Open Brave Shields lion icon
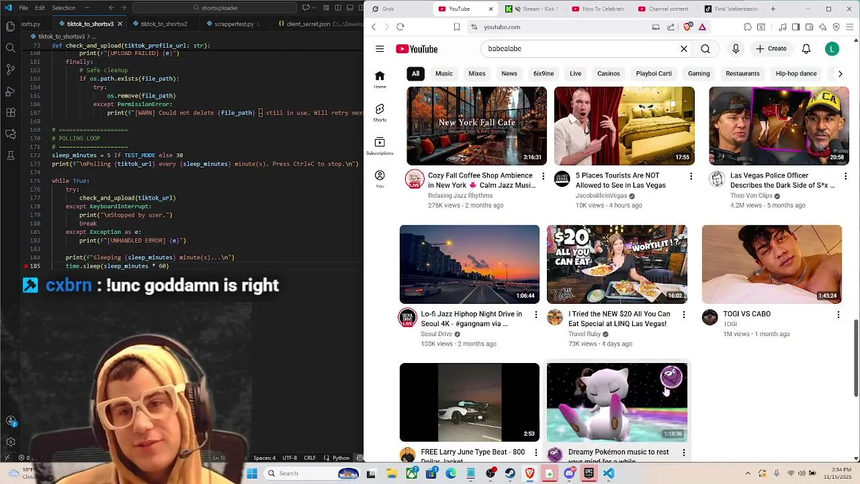This screenshot has height=484, width=860. pyautogui.click(x=687, y=27)
